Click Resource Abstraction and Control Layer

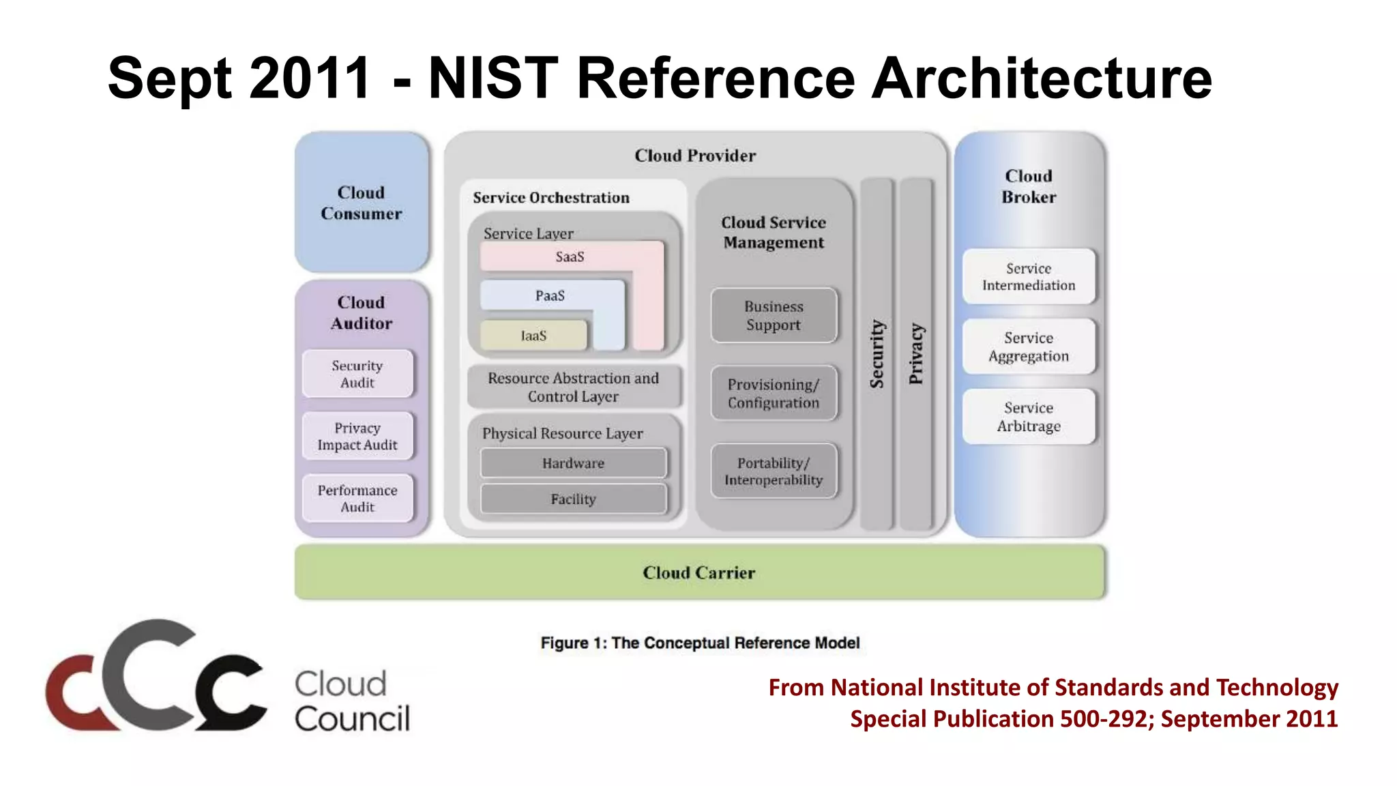click(574, 387)
